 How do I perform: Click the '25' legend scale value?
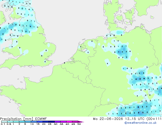pyautogui.click(x=50, y=124)
